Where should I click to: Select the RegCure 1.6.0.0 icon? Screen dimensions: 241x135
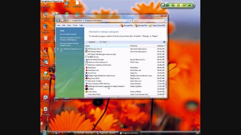(x=86, y=78)
